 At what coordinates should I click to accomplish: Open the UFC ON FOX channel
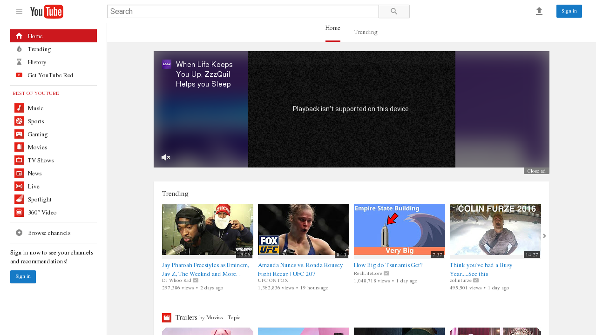point(273,281)
